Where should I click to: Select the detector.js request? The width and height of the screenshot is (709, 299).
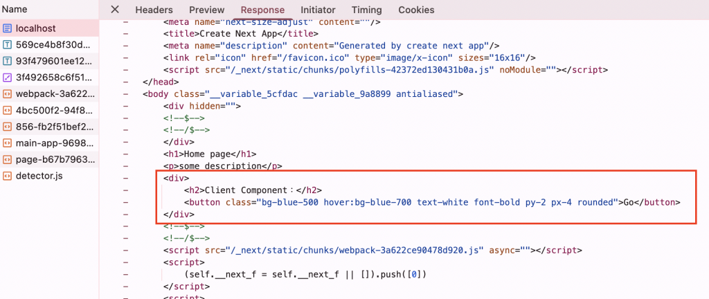(49, 176)
